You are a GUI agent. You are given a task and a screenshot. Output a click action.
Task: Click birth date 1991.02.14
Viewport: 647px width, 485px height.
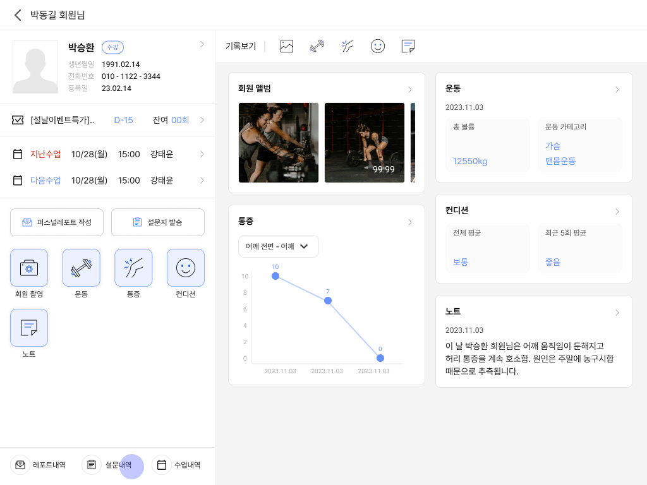pos(121,64)
